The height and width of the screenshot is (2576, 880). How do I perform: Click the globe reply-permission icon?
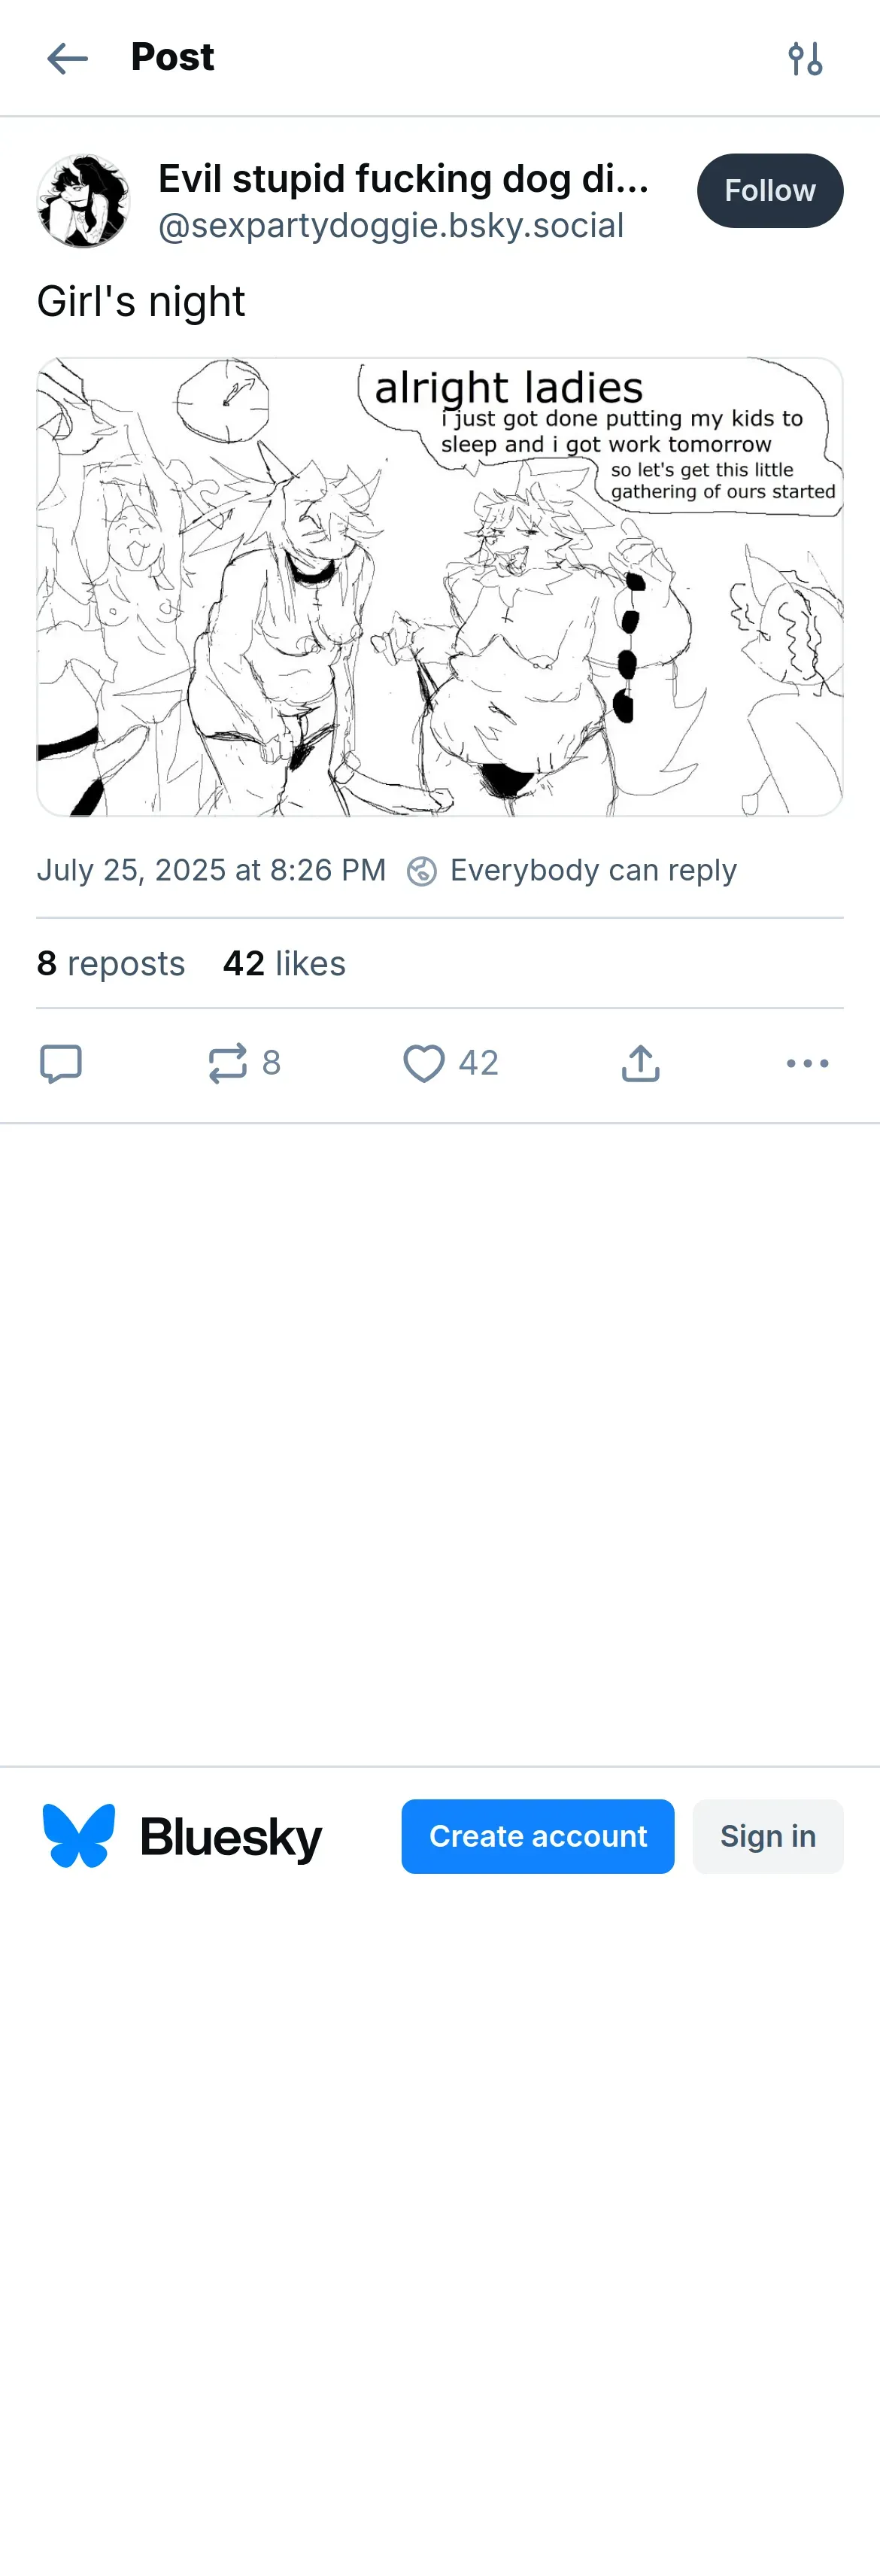click(x=421, y=871)
